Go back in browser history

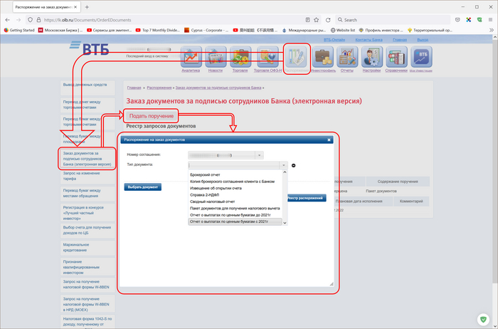[8, 20]
